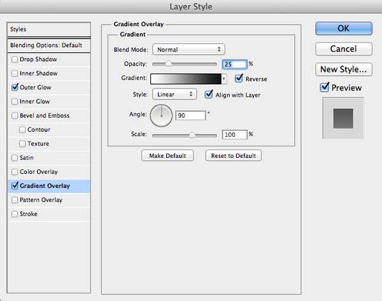Uncheck Align with Layer checkbox

[209, 94]
